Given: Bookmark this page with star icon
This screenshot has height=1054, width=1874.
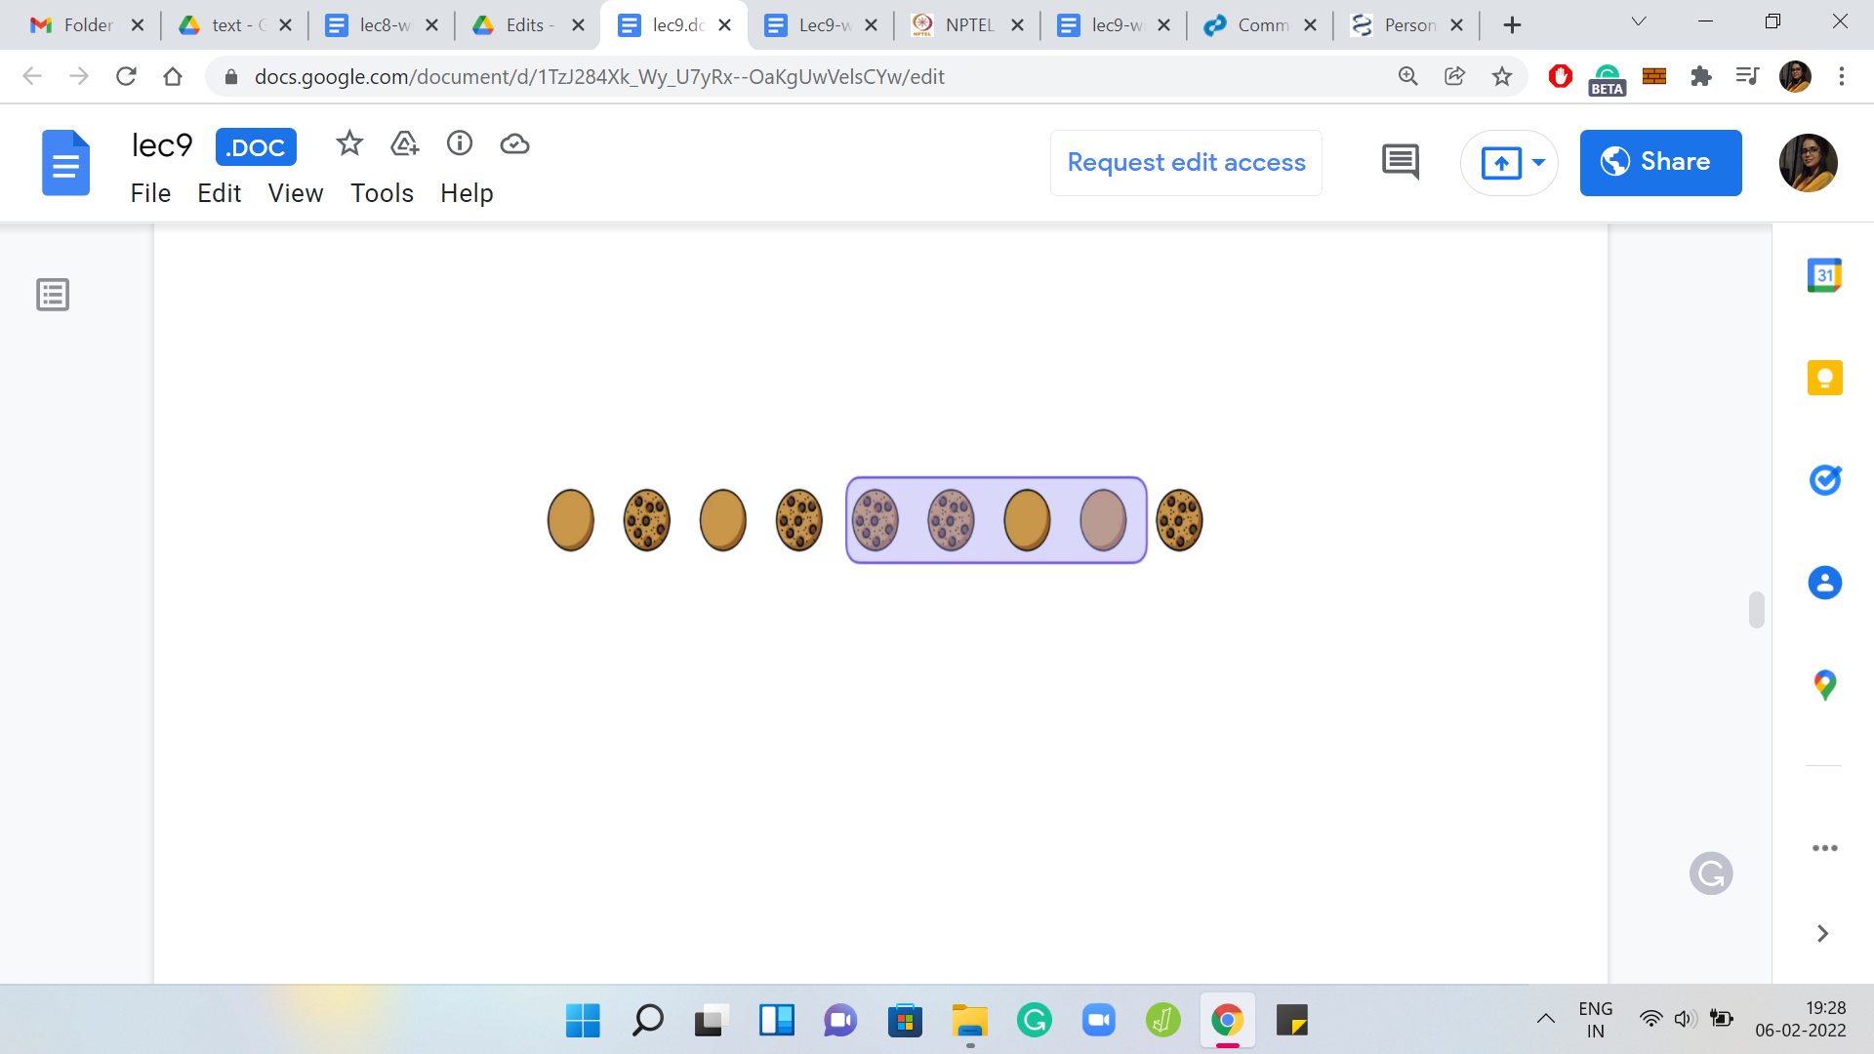Looking at the screenshot, I should (x=1502, y=76).
